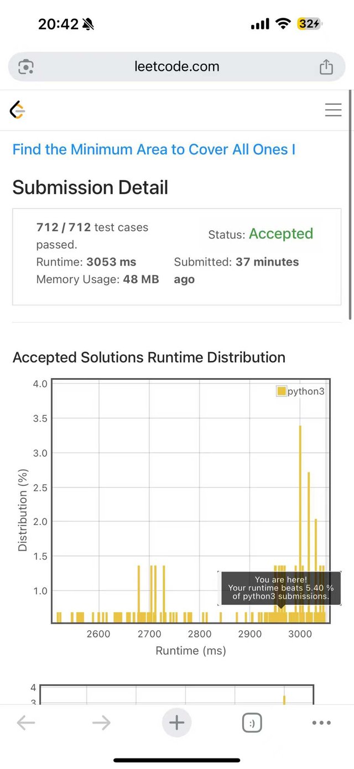Go back with the browser back arrow
This screenshot has height=769, width=354.
pyautogui.click(x=26, y=722)
